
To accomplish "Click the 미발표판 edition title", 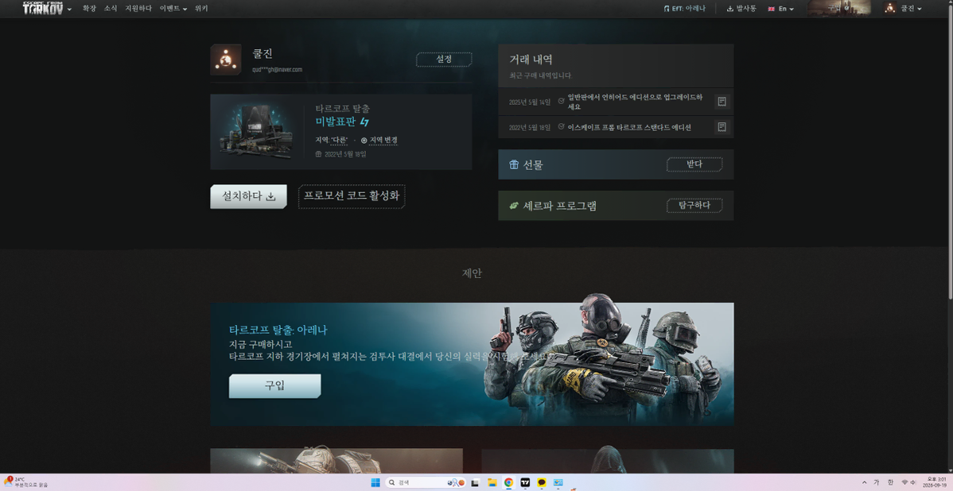I will pyautogui.click(x=335, y=122).
